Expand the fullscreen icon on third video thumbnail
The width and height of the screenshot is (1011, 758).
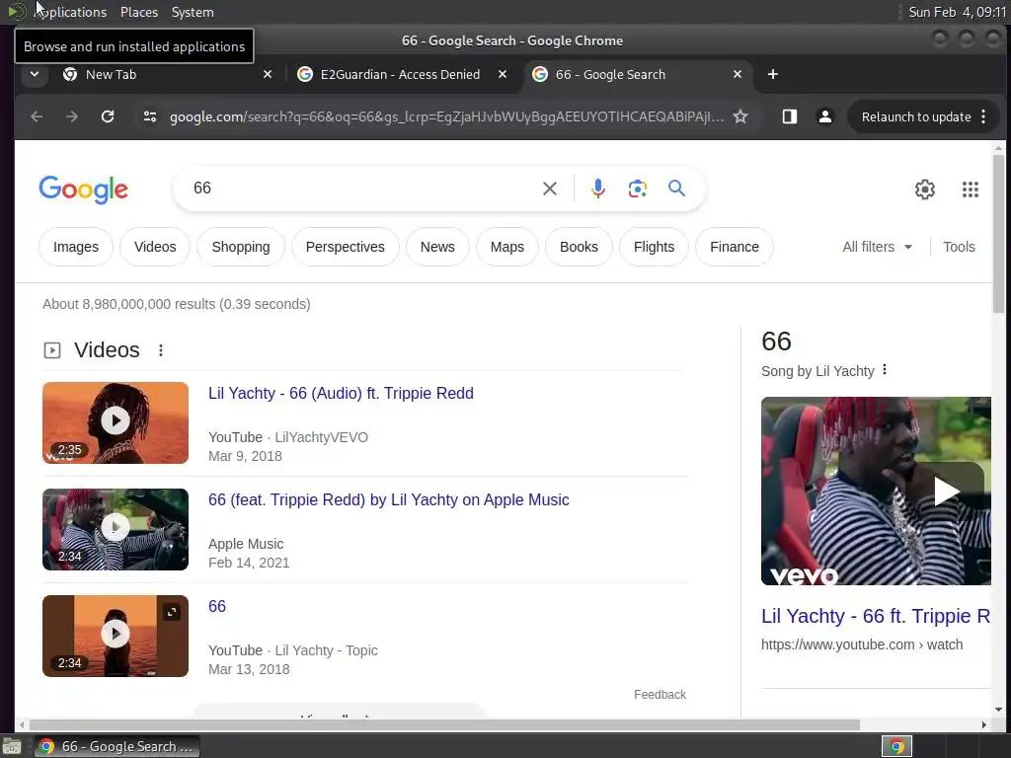172,612
